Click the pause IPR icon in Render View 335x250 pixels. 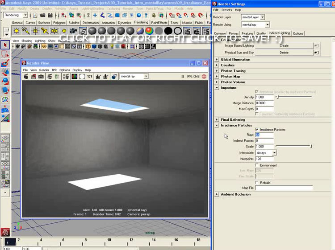point(183,77)
